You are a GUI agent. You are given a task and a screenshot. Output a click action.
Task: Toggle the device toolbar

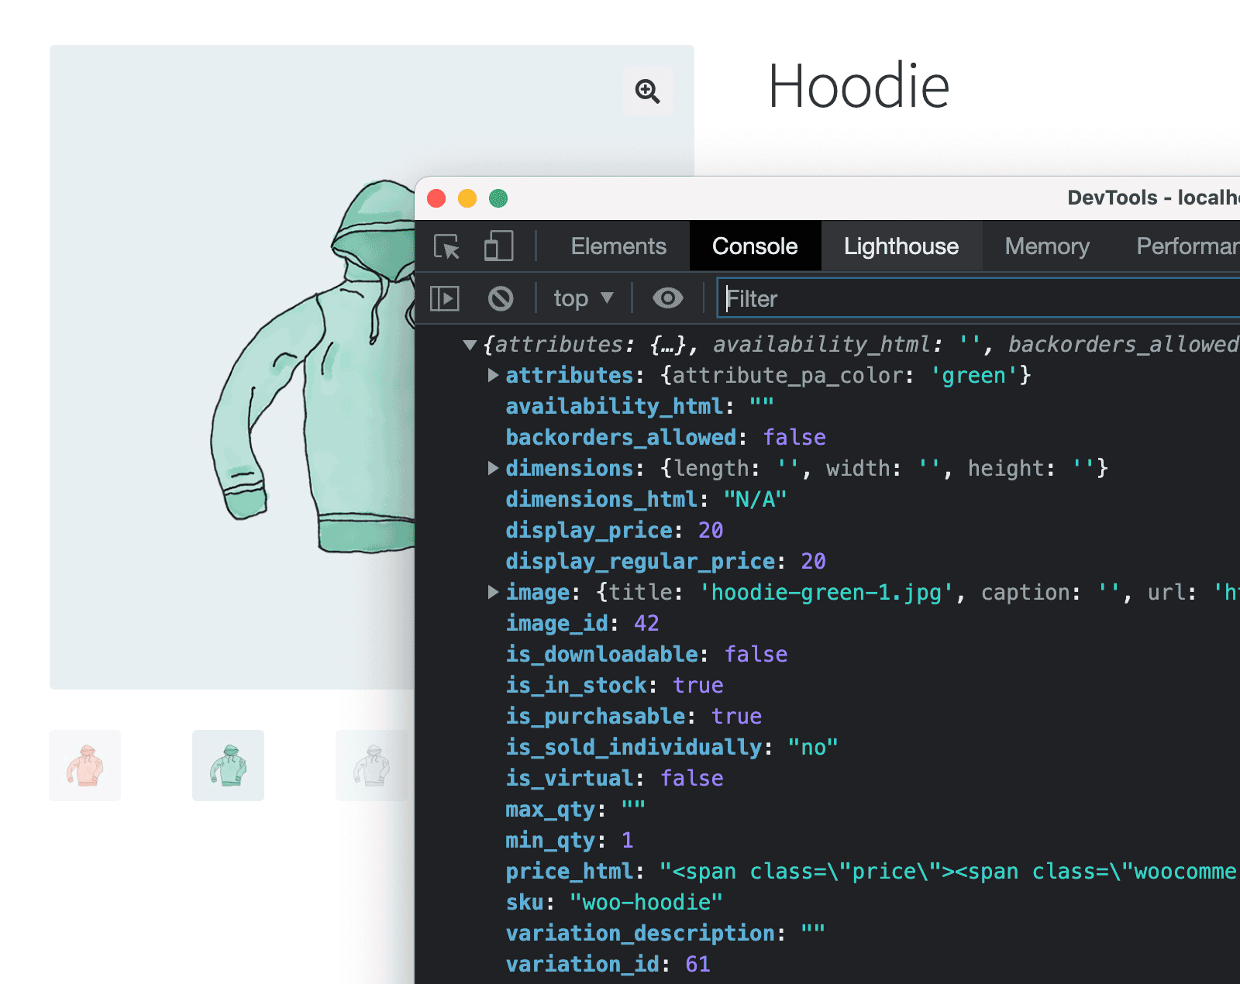(x=498, y=246)
